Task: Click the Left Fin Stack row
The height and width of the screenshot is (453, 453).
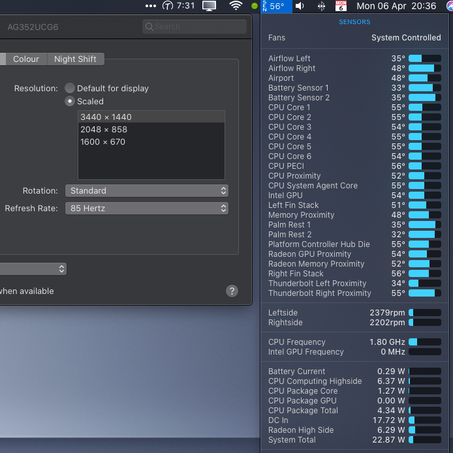Action: [x=354, y=205]
